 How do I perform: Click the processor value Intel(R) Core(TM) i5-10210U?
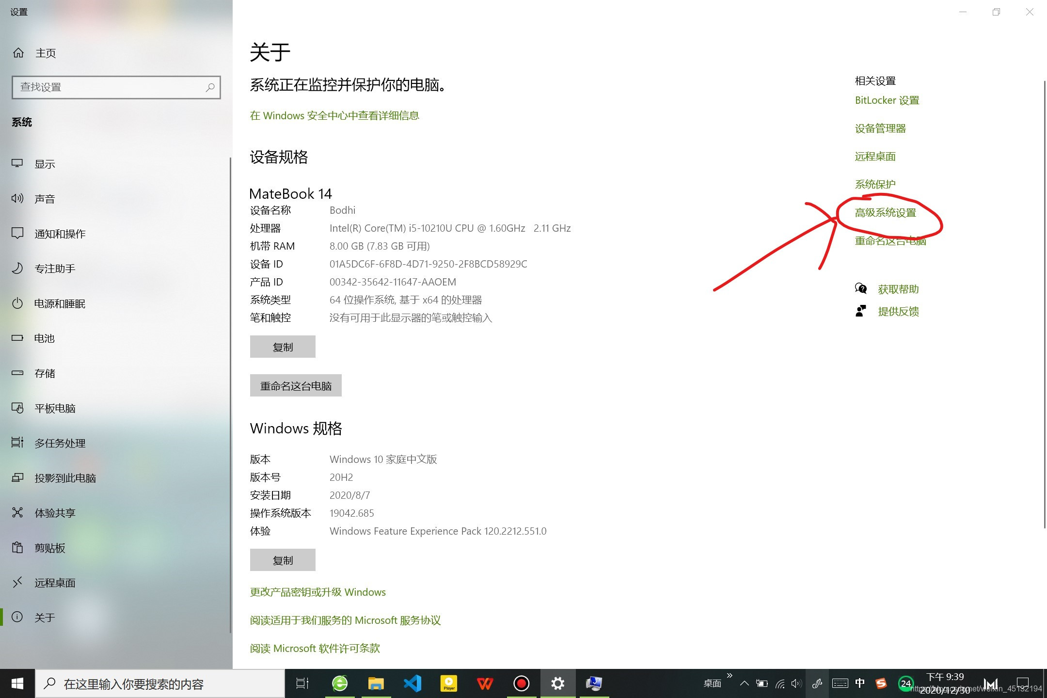click(450, 228)
